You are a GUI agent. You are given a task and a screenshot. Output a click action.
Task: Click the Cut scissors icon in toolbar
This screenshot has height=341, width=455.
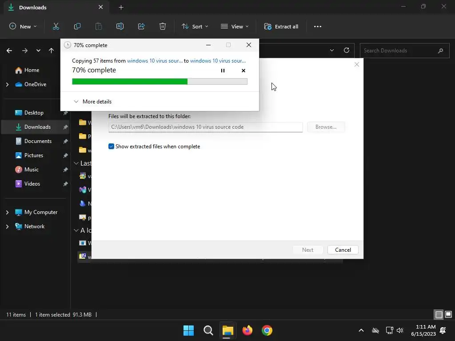pos(56,26)
